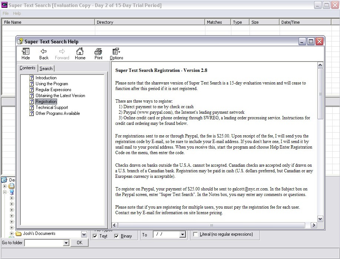Sort by Directory column header

coord(150,22)
